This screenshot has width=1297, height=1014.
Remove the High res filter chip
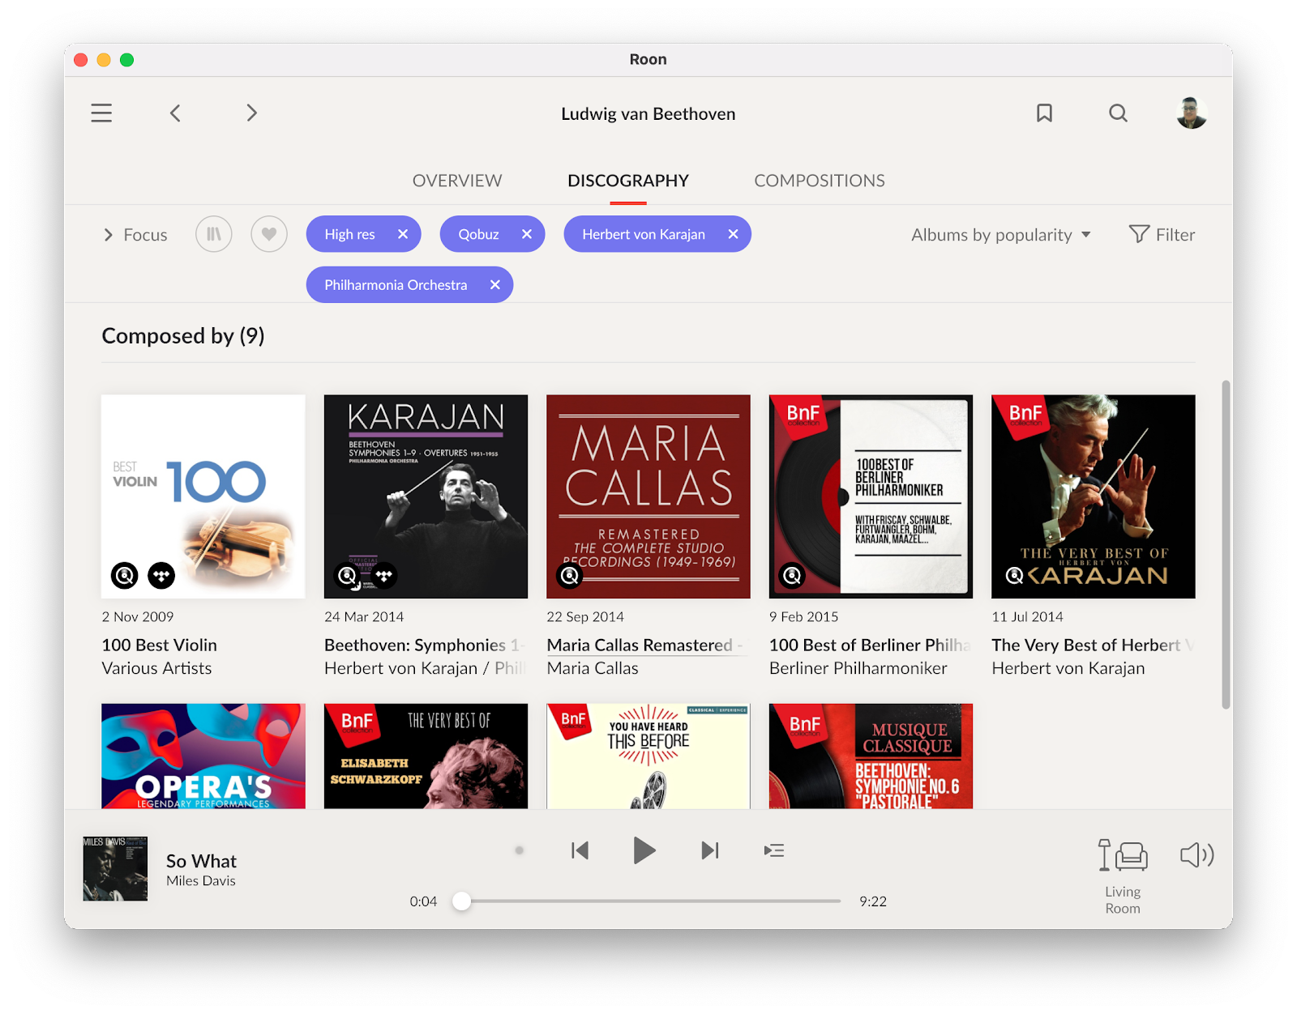point(403,234)
